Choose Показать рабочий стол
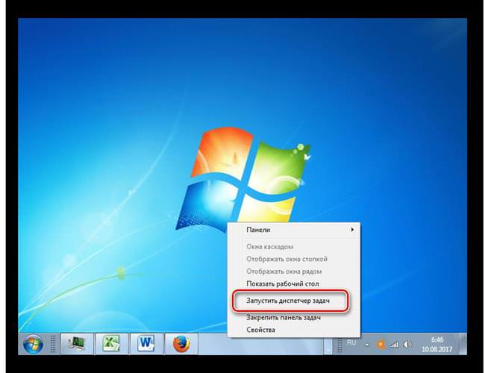The height and width of the screenshot is (373, 485). point(294,283)
